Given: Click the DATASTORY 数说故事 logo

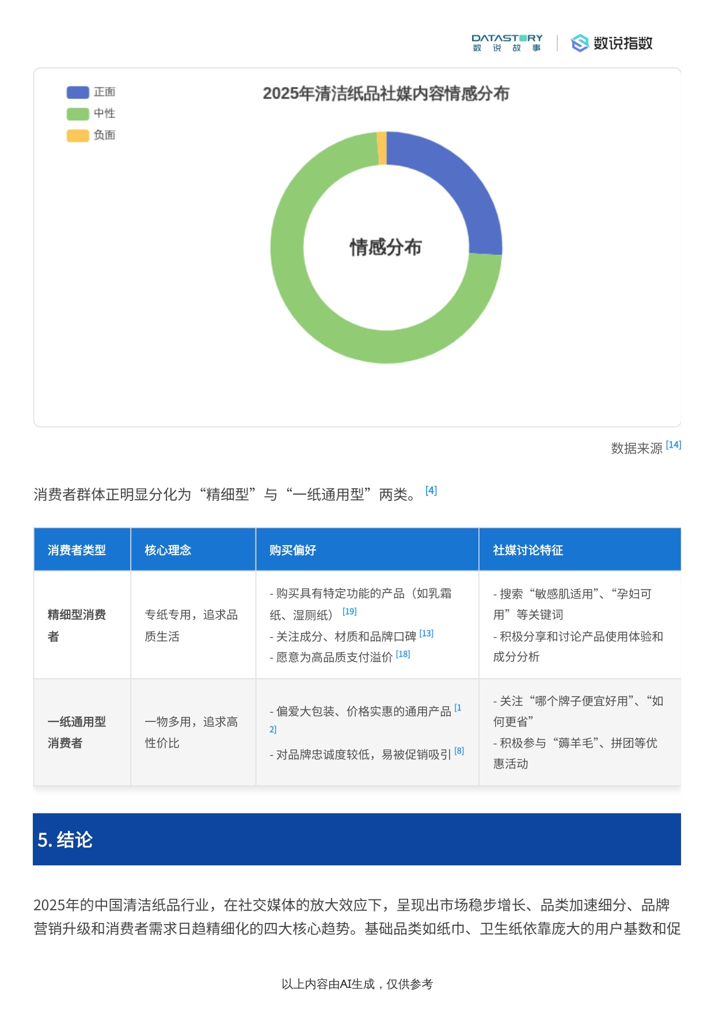Looking at the screenshot, I should (507, 43).
